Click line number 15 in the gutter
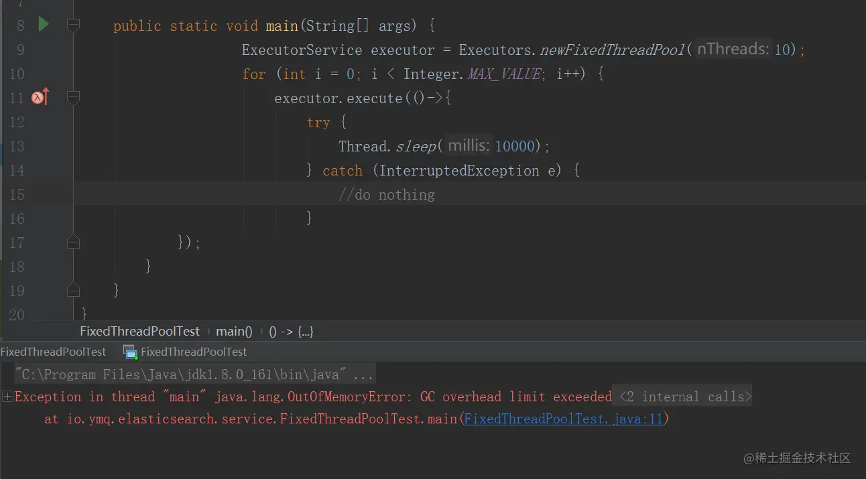This screenshot has height=479, width=866. (16, 194)
